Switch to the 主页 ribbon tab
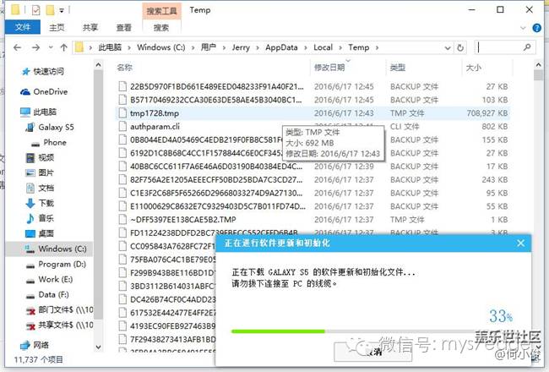 coord(57,27)
